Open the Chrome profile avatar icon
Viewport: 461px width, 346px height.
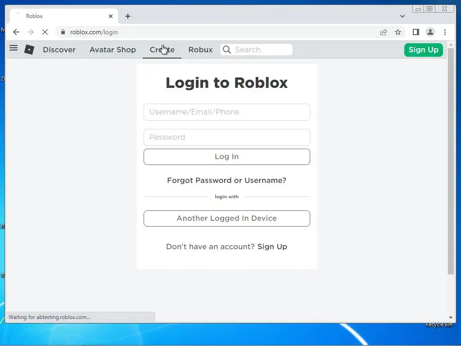pyautogui.click(x=430, y=32)
